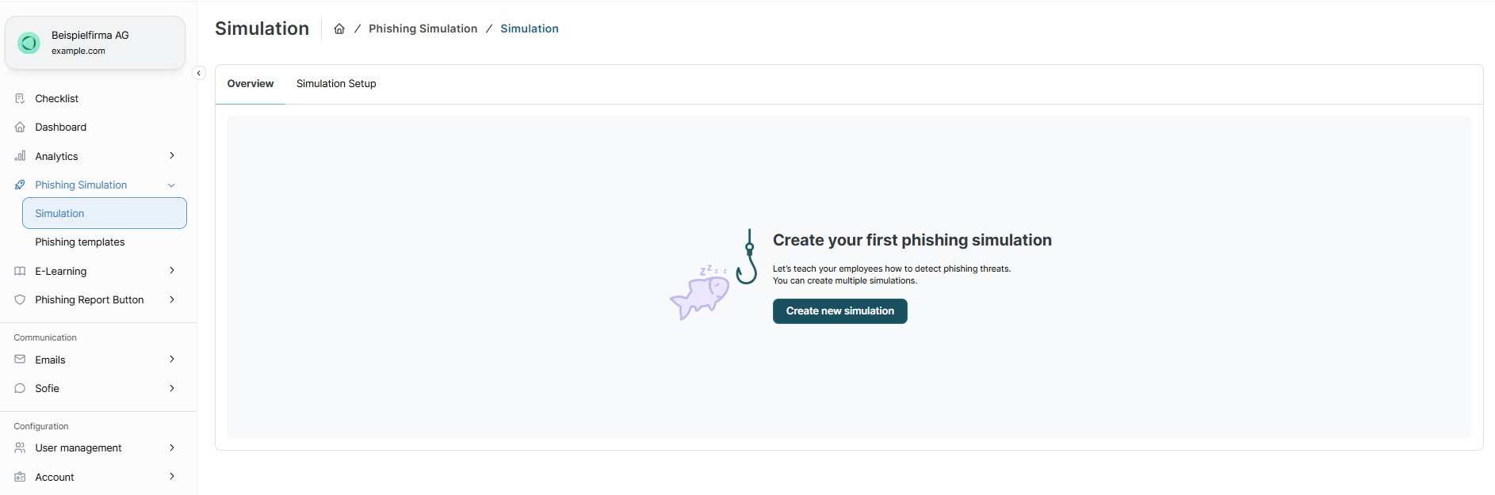1495x495 pixels.
Task: Click the Beispielfirma AG company card
Action: pyautogui.click(x=95, y=43)
